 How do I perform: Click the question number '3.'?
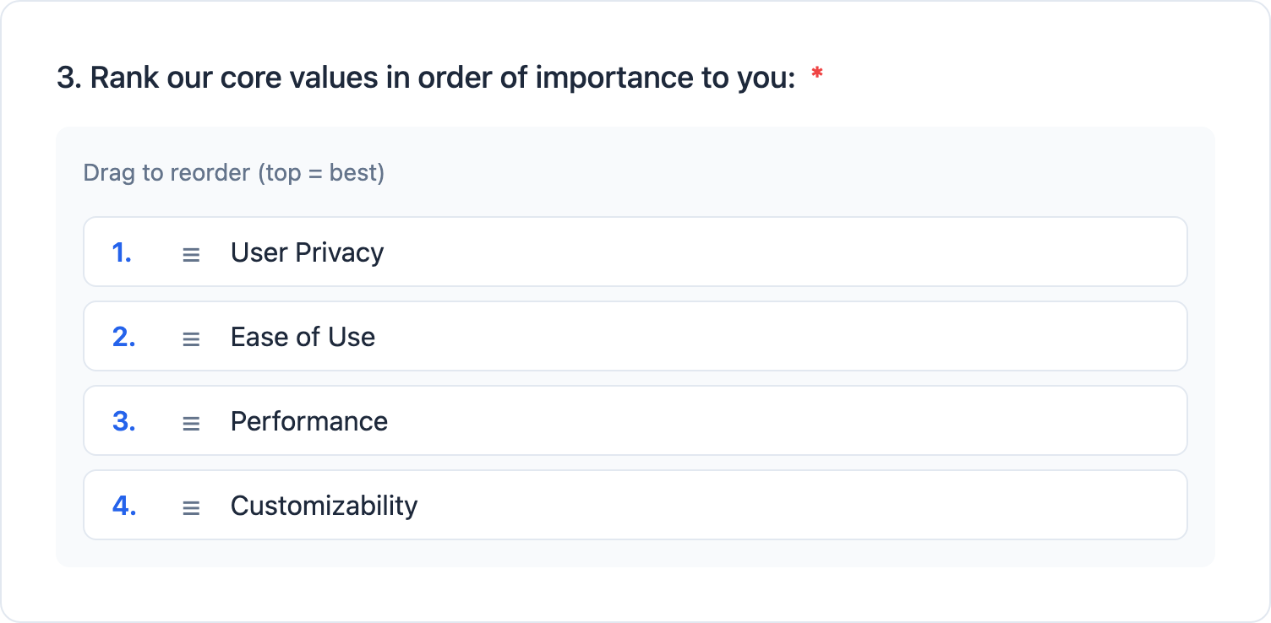pos(70,77)
